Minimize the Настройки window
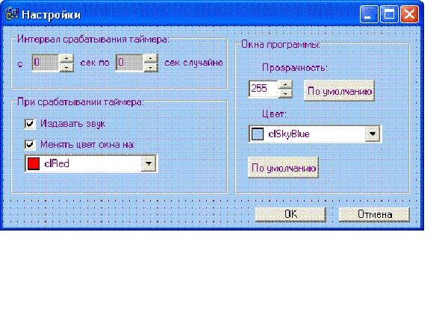The height and width of the screenshot is (335, 448). (369, 14)
